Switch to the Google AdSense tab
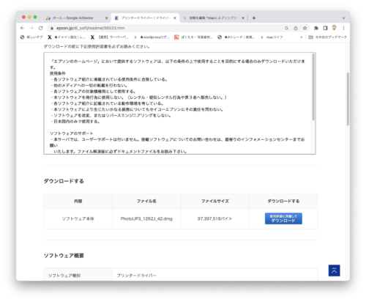Viewport: 366px width, 302px height. tap(77, 18)
